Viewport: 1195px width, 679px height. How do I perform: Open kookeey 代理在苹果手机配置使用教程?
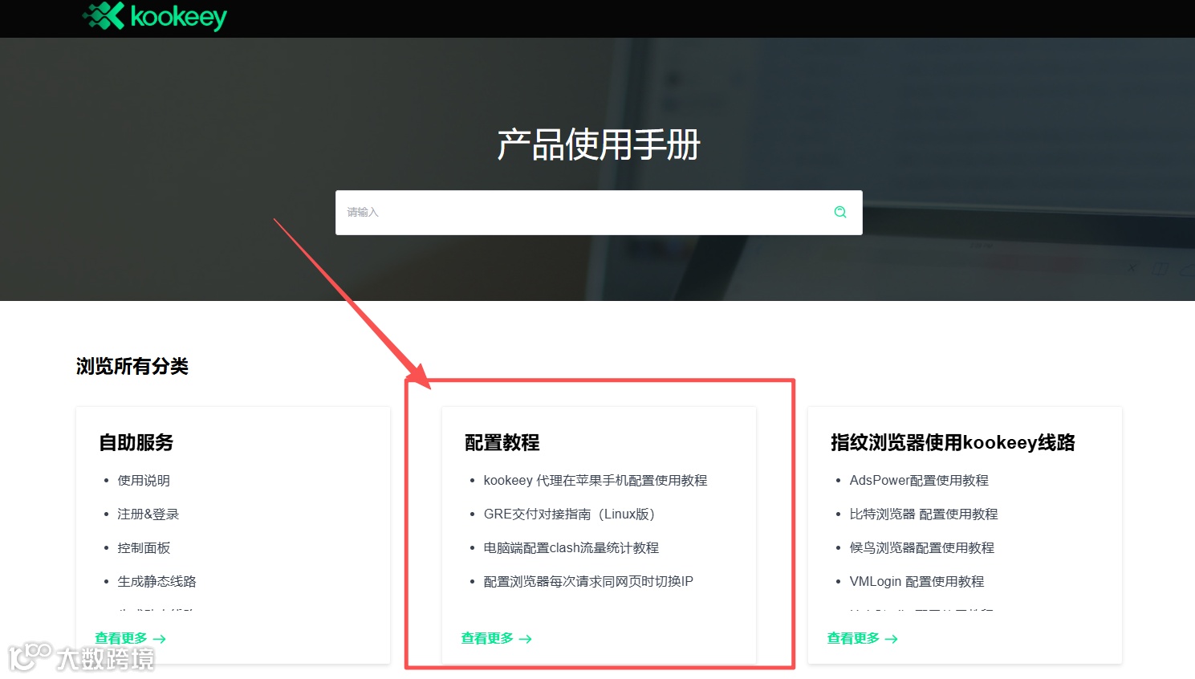pos(595,480)
